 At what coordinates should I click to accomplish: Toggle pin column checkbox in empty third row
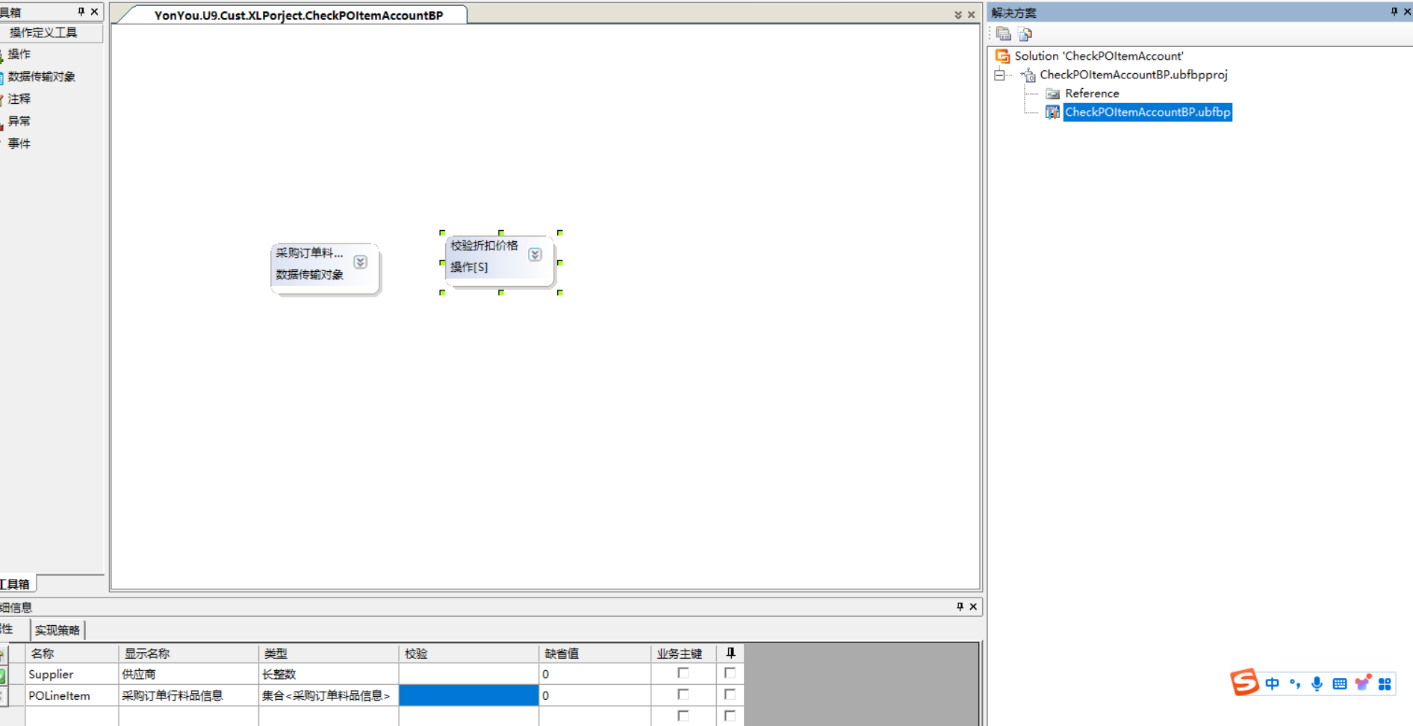point(730,716)
